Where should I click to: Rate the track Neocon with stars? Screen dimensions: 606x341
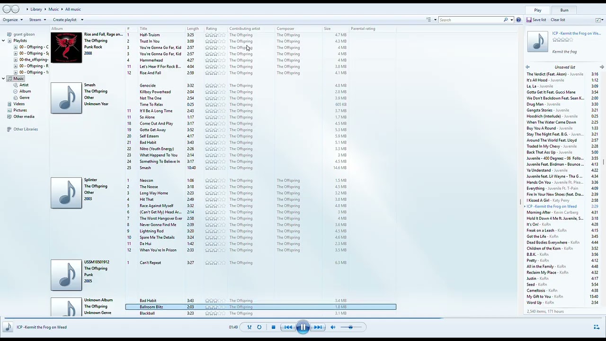coord(215,180)
